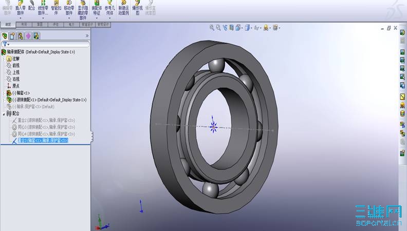Viewport: 407px width, 231px height.
Task: Open the ConfigurationManager panel tab
Action: tap(20, 36)
